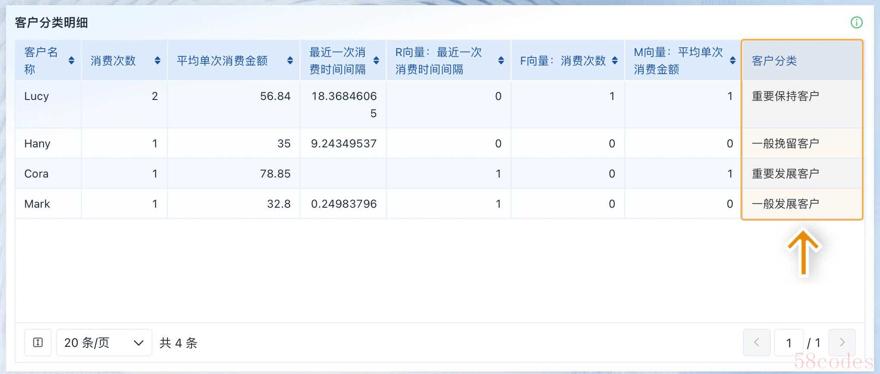
Task: Go to the previous page arrow
Action: click(x=756, y=343)
